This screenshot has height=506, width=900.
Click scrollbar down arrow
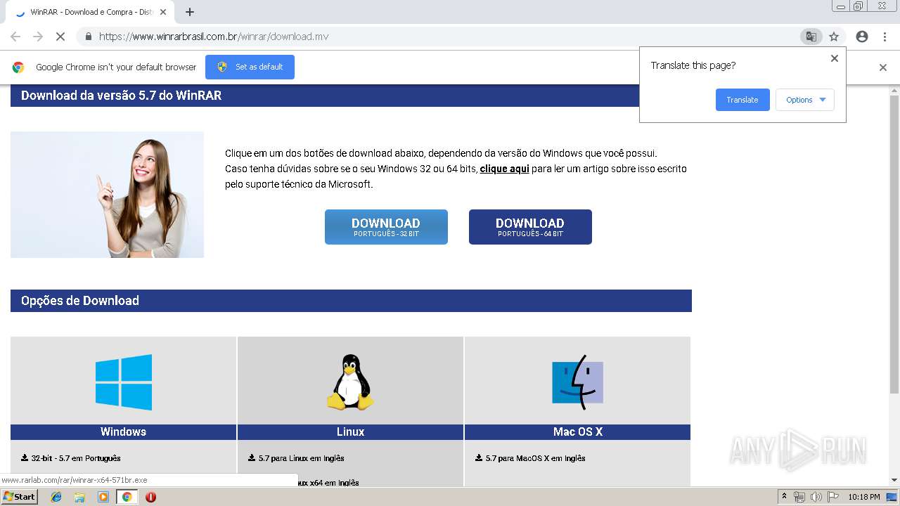(x=894, y=481)
